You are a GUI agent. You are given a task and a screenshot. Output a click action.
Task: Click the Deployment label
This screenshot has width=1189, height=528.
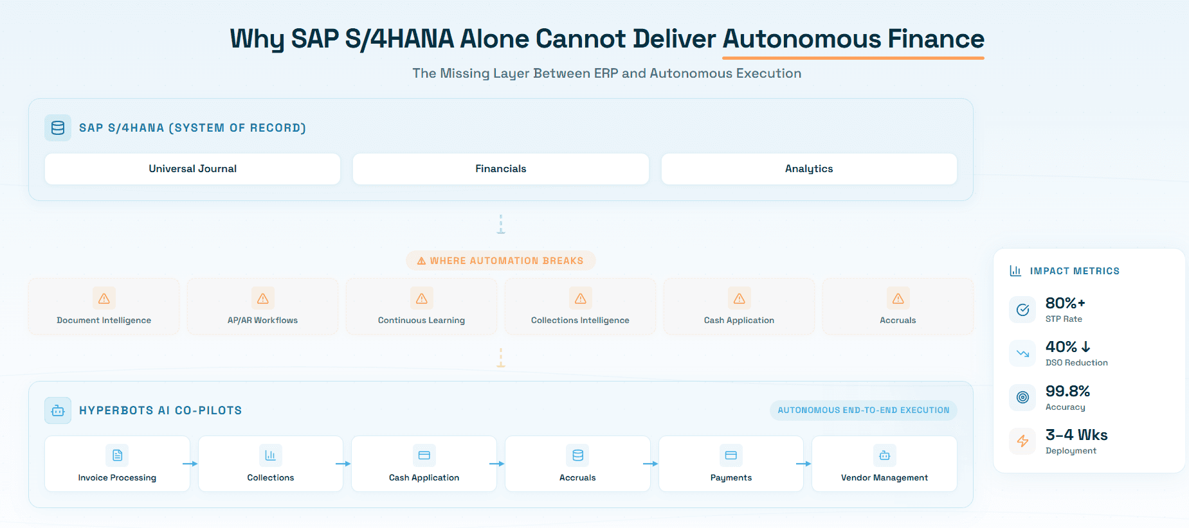coord(1071,451)
